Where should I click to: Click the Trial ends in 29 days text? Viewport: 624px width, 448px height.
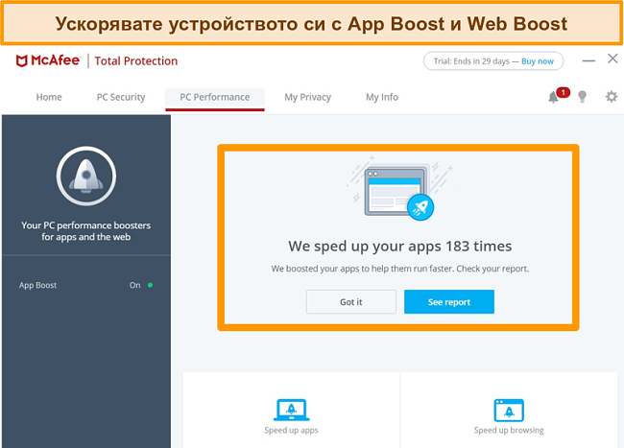pyautogui.click(x=471, y=61)
